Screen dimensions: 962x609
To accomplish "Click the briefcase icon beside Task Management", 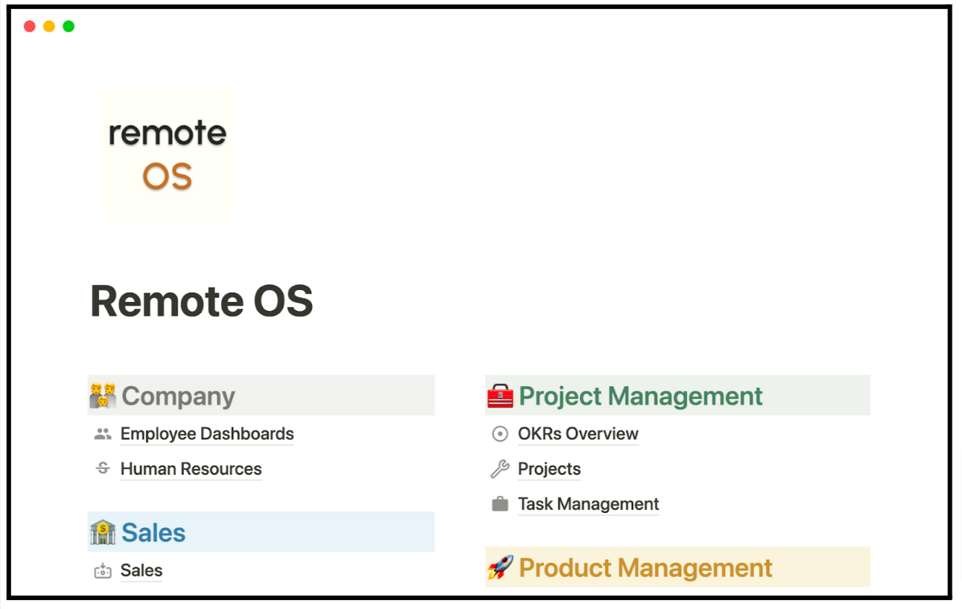I will point(500,504).
